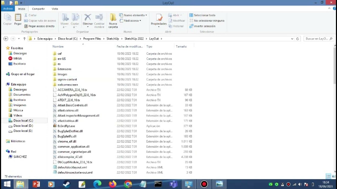The width and height of the screenshot is (337, 189).
Task: Open Firefox from the taskbar
Action: coord(113,184)
